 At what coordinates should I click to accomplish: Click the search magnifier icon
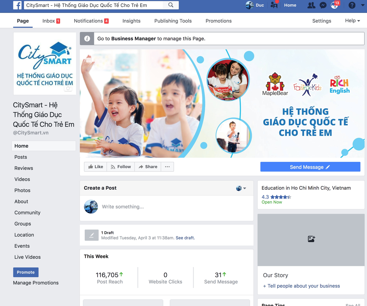[171, 5]
